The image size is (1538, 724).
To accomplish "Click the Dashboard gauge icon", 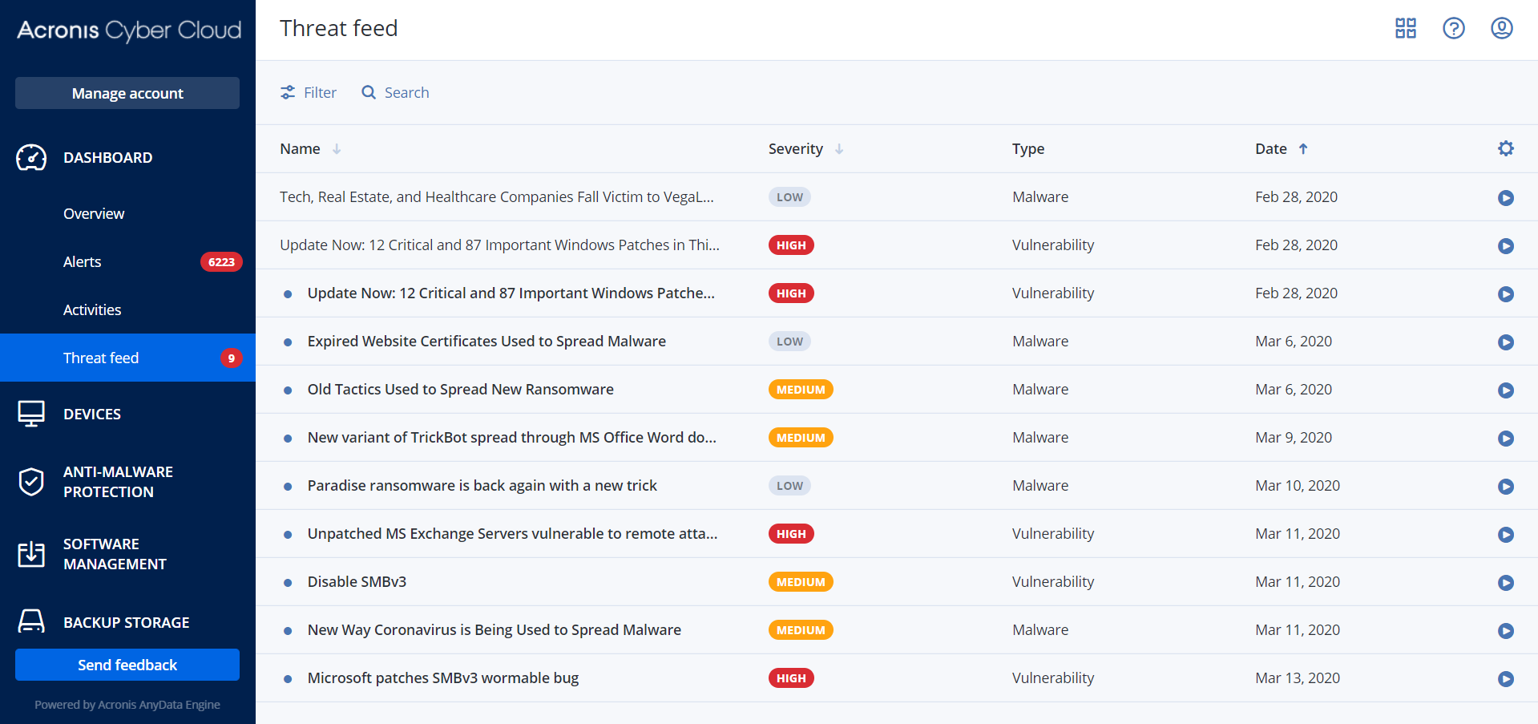I will [x=31, y=158].
